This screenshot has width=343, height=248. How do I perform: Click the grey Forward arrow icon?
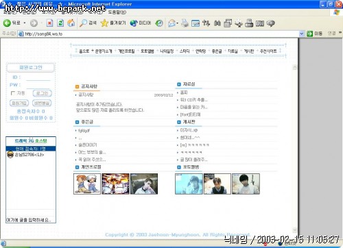34,23
